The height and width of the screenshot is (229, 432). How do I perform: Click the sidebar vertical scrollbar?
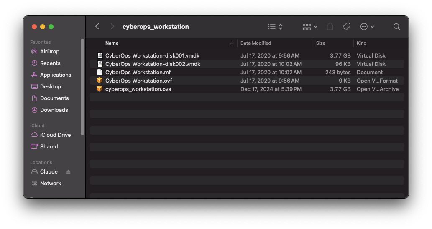pos(82,87)
